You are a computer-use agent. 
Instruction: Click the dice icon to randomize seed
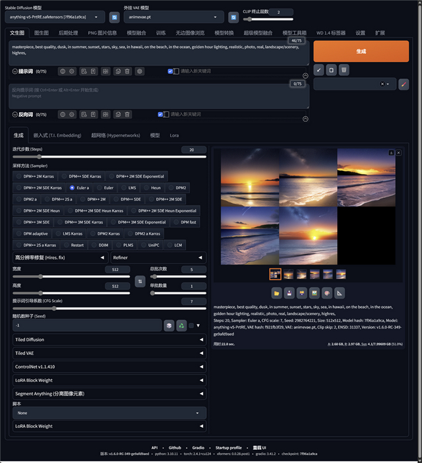(169, 325)
